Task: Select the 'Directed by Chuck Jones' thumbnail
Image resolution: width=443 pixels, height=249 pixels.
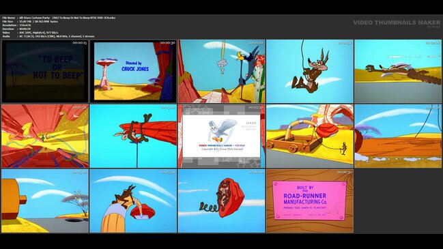Action: pos(133,71)
